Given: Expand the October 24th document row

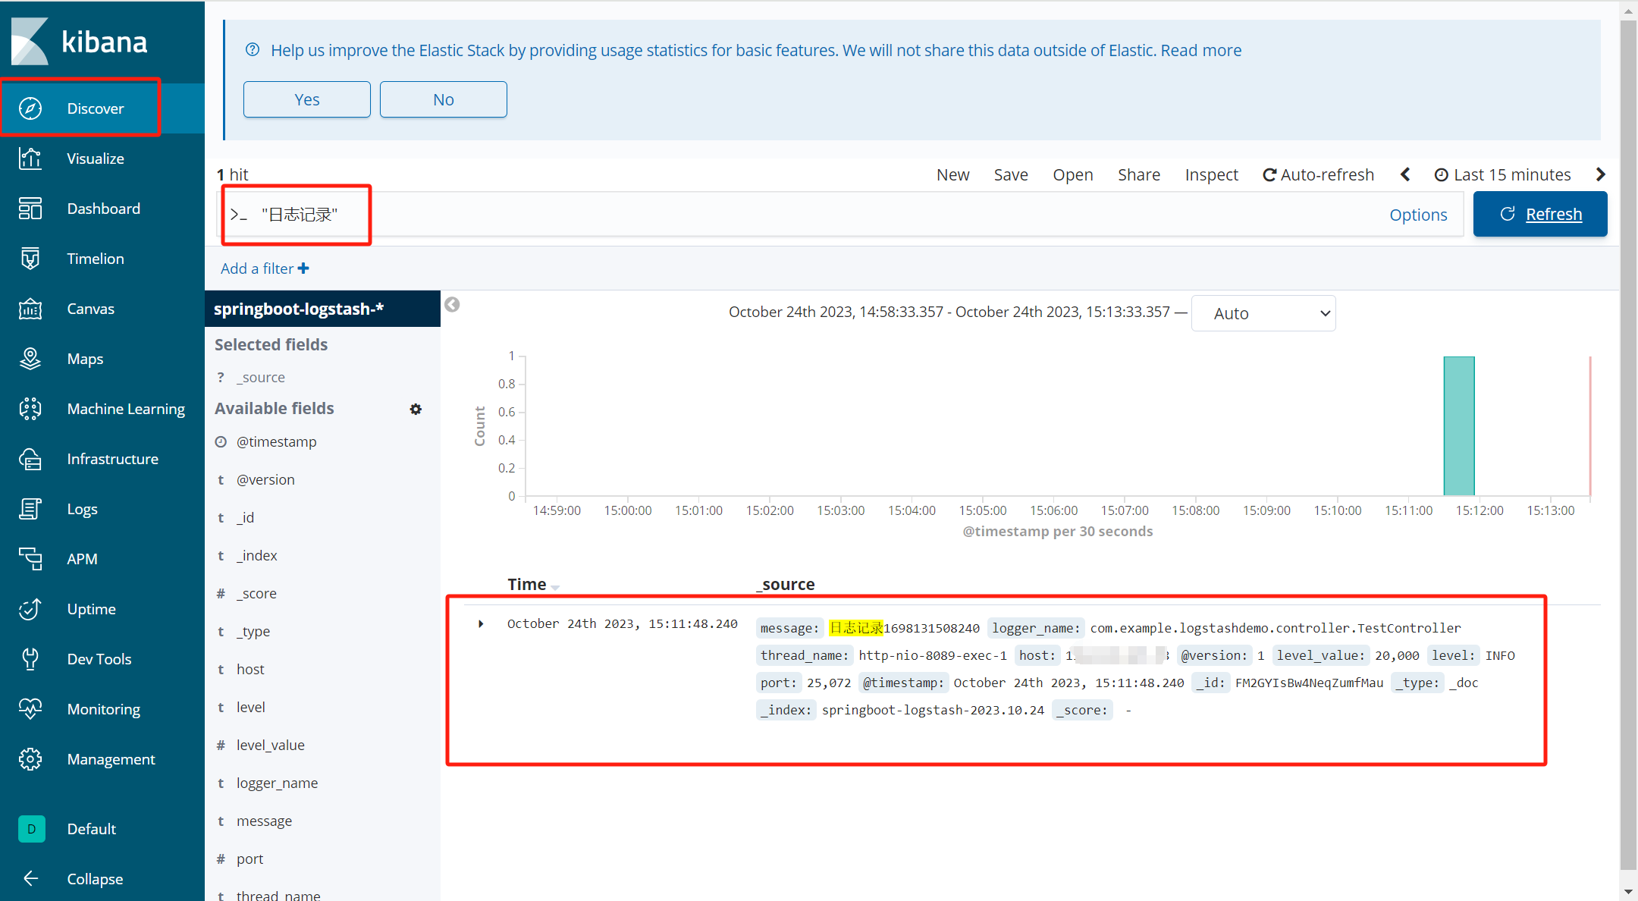Looking at the screenshot, I should tap(481, 623).
